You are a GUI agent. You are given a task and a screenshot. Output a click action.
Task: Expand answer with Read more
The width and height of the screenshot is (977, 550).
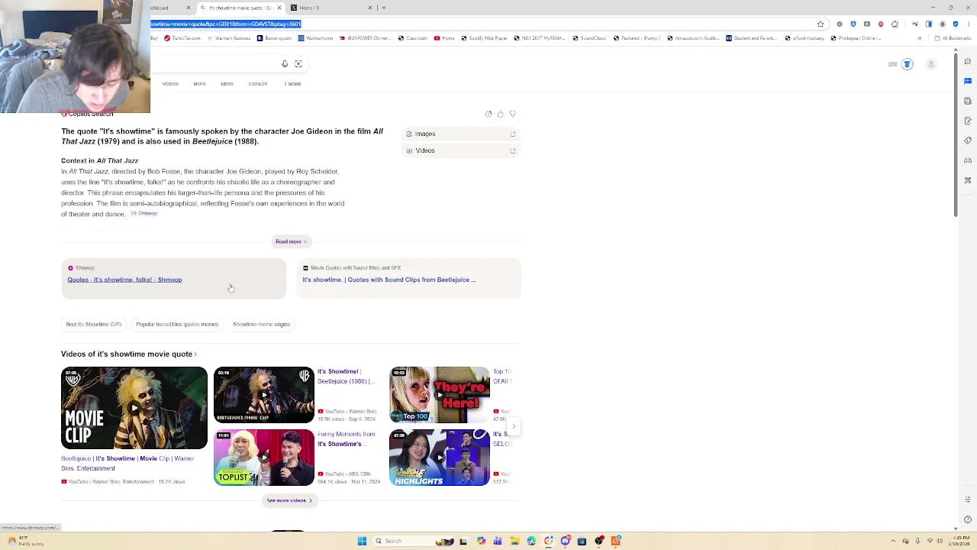tap(291, 241)
